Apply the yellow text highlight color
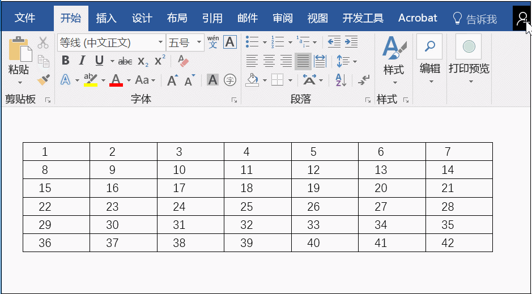The image size is (532, 294). [91, 80]
